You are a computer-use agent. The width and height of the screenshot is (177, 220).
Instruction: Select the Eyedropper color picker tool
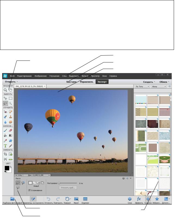click(x=5, y=141)
